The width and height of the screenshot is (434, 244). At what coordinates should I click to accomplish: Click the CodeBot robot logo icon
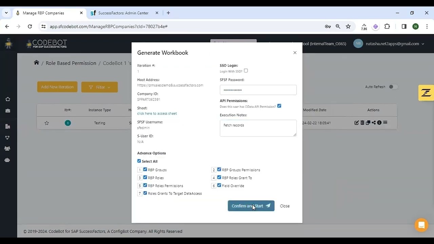[x=8, y=43]
